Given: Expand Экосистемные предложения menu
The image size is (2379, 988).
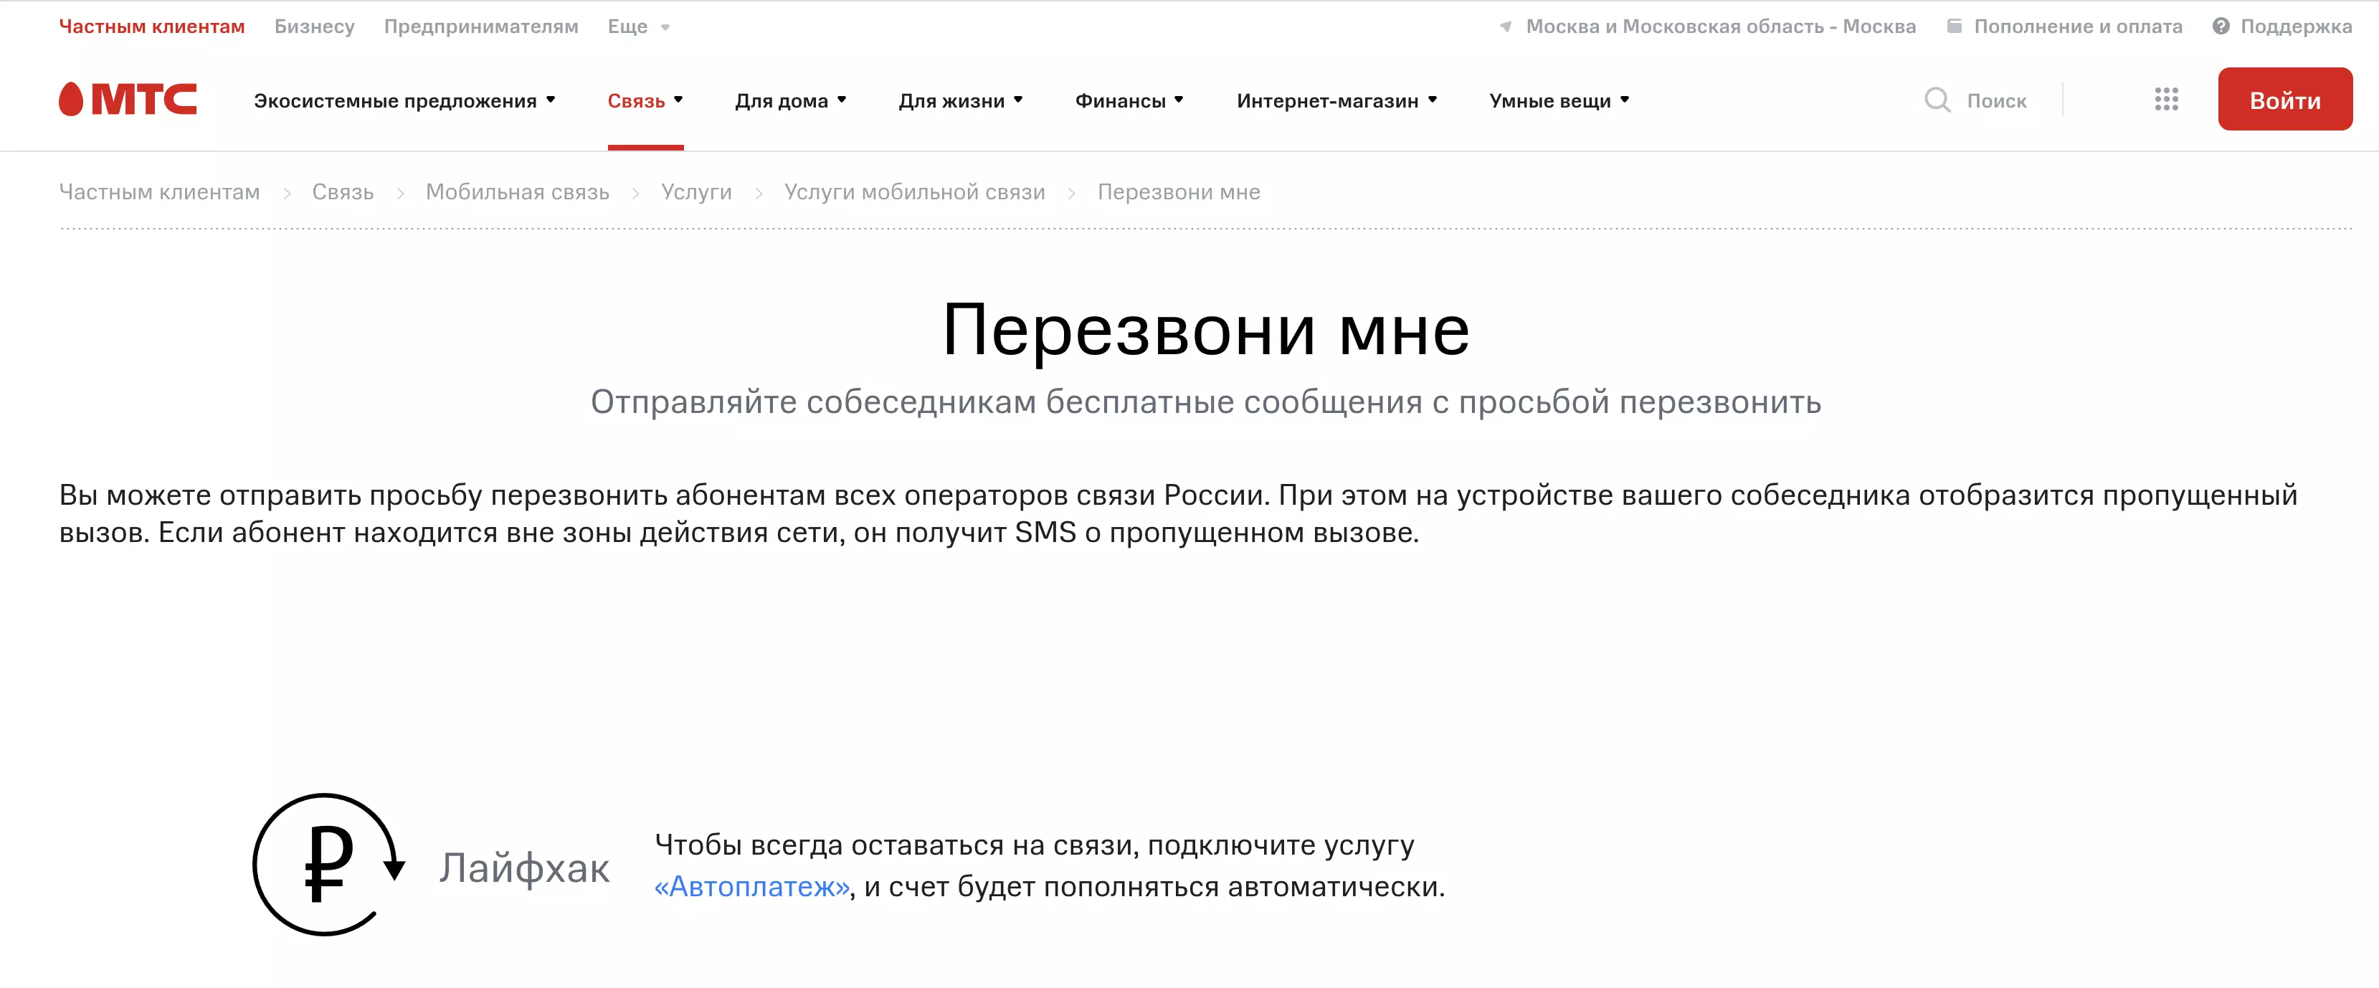Looking at the screenshot, I should click(404, 100).
